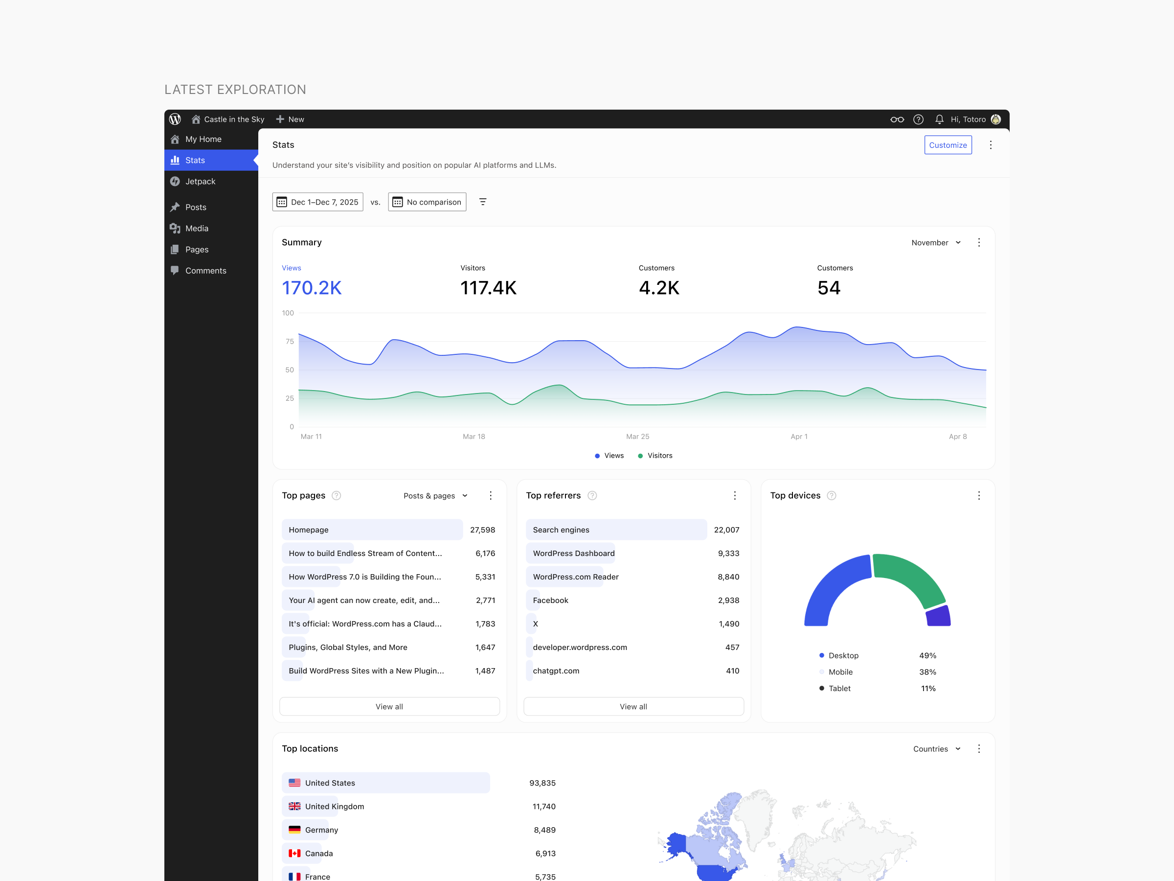Click the WordPress logo icon
Screen dimensions: 1174x881
(175, 119)
